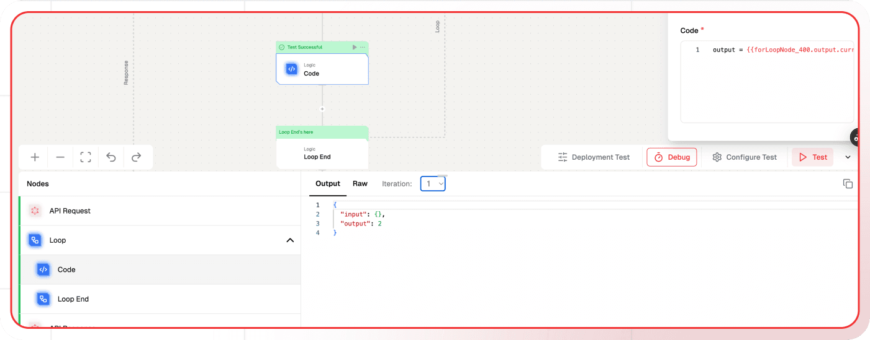
Task: Click the zoom in plus icon
Action: [x=35, y=157]
